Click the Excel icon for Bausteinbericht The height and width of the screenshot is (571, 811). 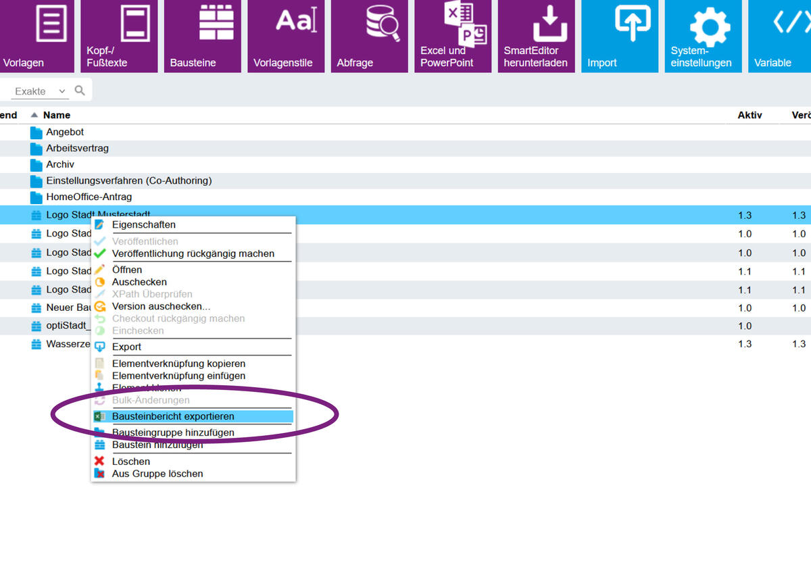[99, 416]
